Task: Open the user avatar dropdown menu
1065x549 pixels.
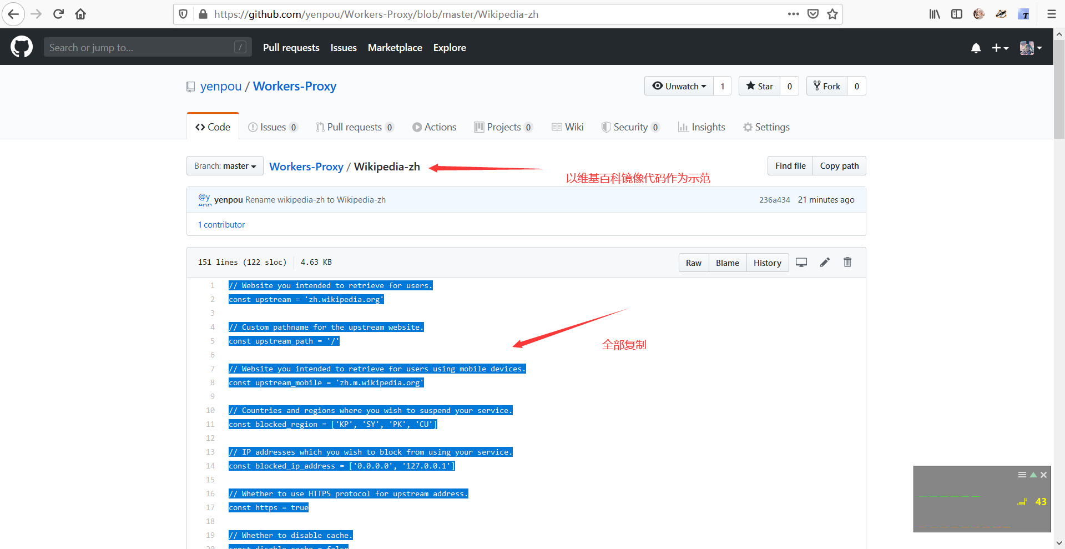Action: (x=1031, y=48)
